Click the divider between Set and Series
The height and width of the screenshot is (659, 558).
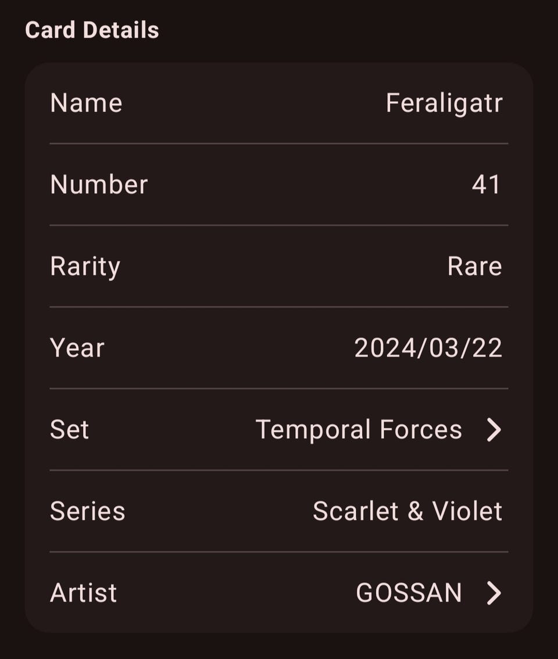click(x=279, y=470)
